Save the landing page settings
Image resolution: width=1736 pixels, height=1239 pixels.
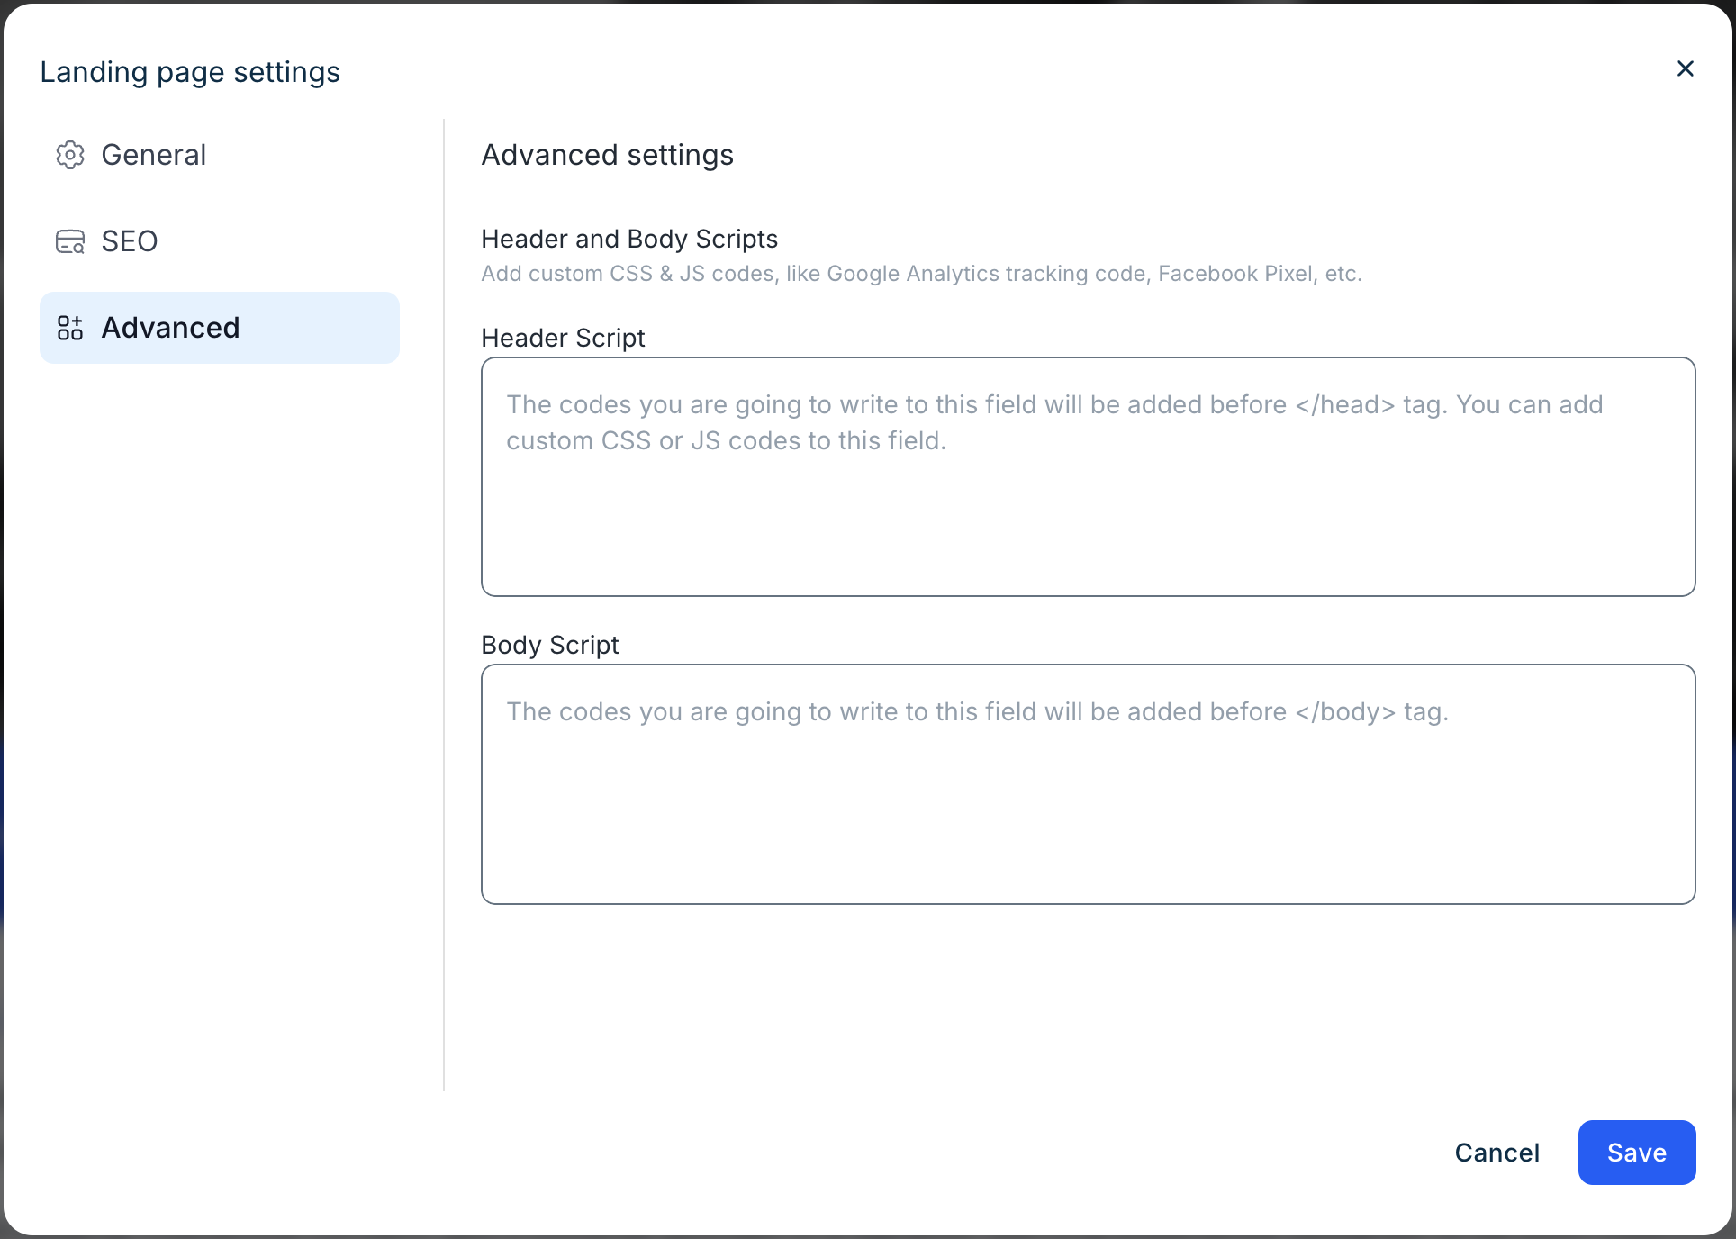point(1636,1153)
